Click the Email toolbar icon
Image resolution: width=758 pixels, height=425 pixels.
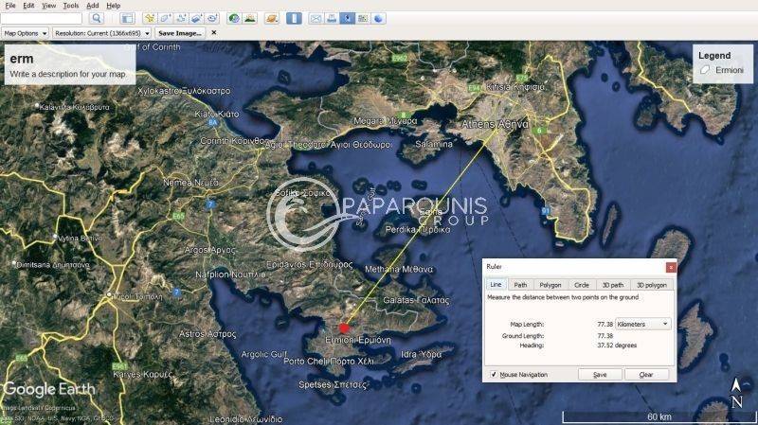316,18
